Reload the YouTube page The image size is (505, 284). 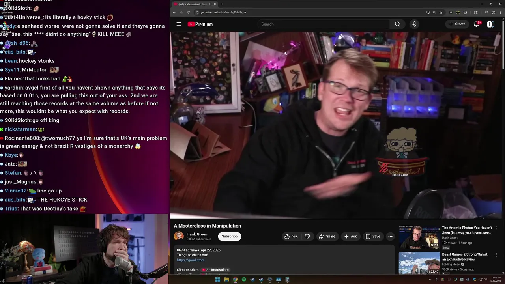point(189,12)
